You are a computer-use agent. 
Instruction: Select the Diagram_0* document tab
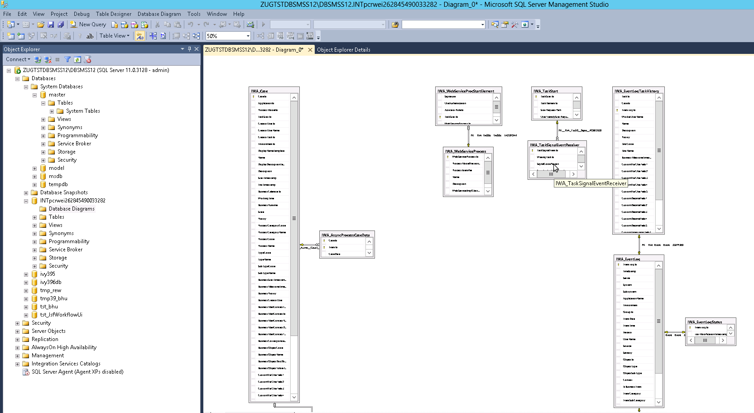pyautogui.click(x=255, y=50)
